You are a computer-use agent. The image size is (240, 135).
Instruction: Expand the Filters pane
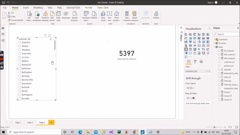click(181, 28)
